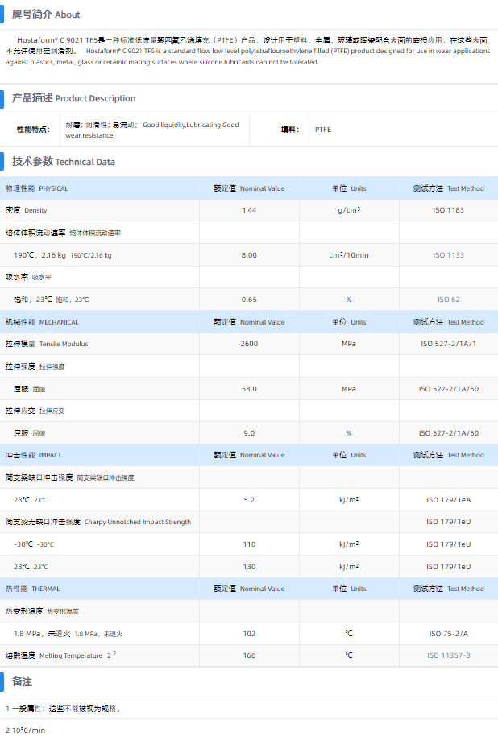Open the ISO 11357-3 melting temperature link
Image resolution: width=498 pixels, height=740 pixels.
click(x=448, y=655)
